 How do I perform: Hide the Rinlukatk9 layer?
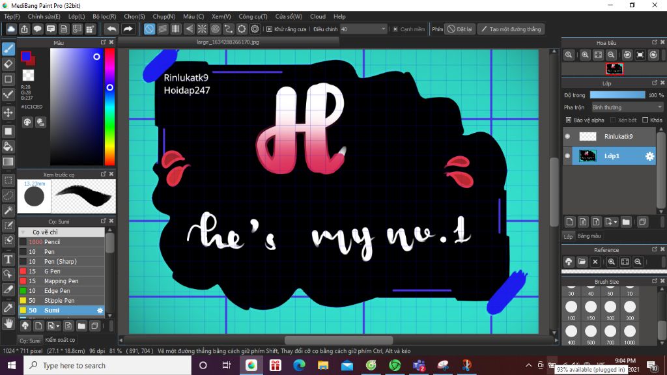[567, 137]
